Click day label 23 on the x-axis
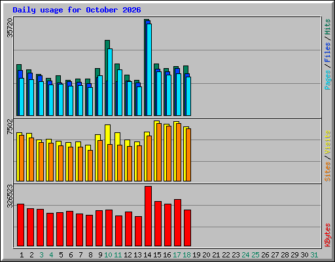This screenshot has height=262, width=335. [236, 255]
